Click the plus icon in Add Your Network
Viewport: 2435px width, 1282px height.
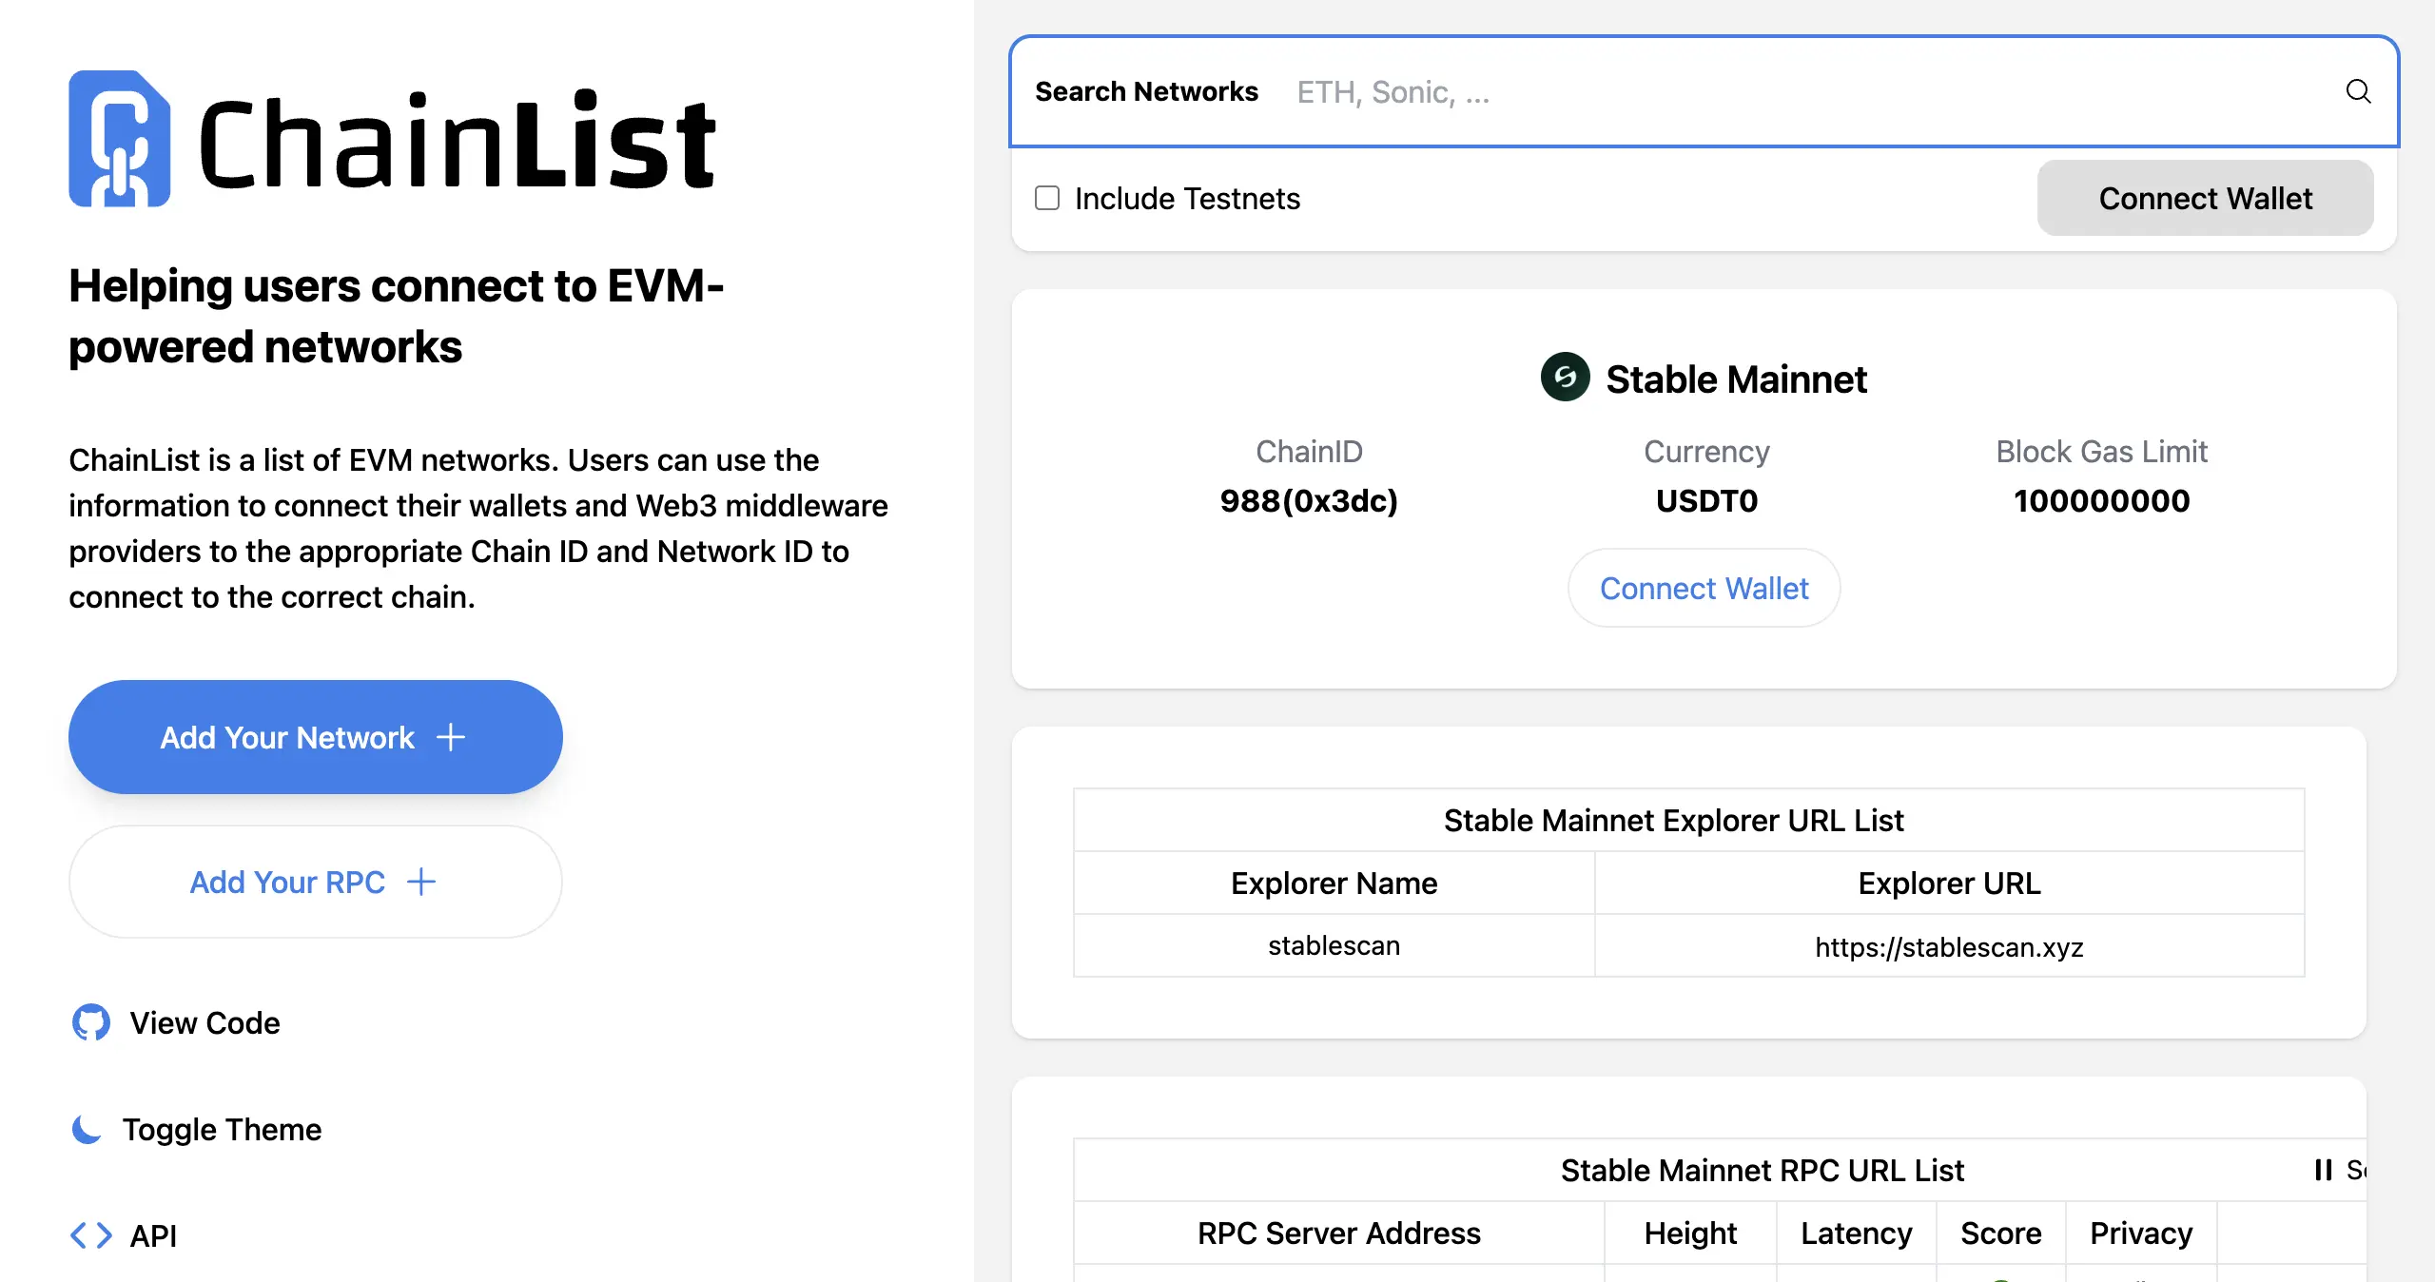click(x=451, y=737)
